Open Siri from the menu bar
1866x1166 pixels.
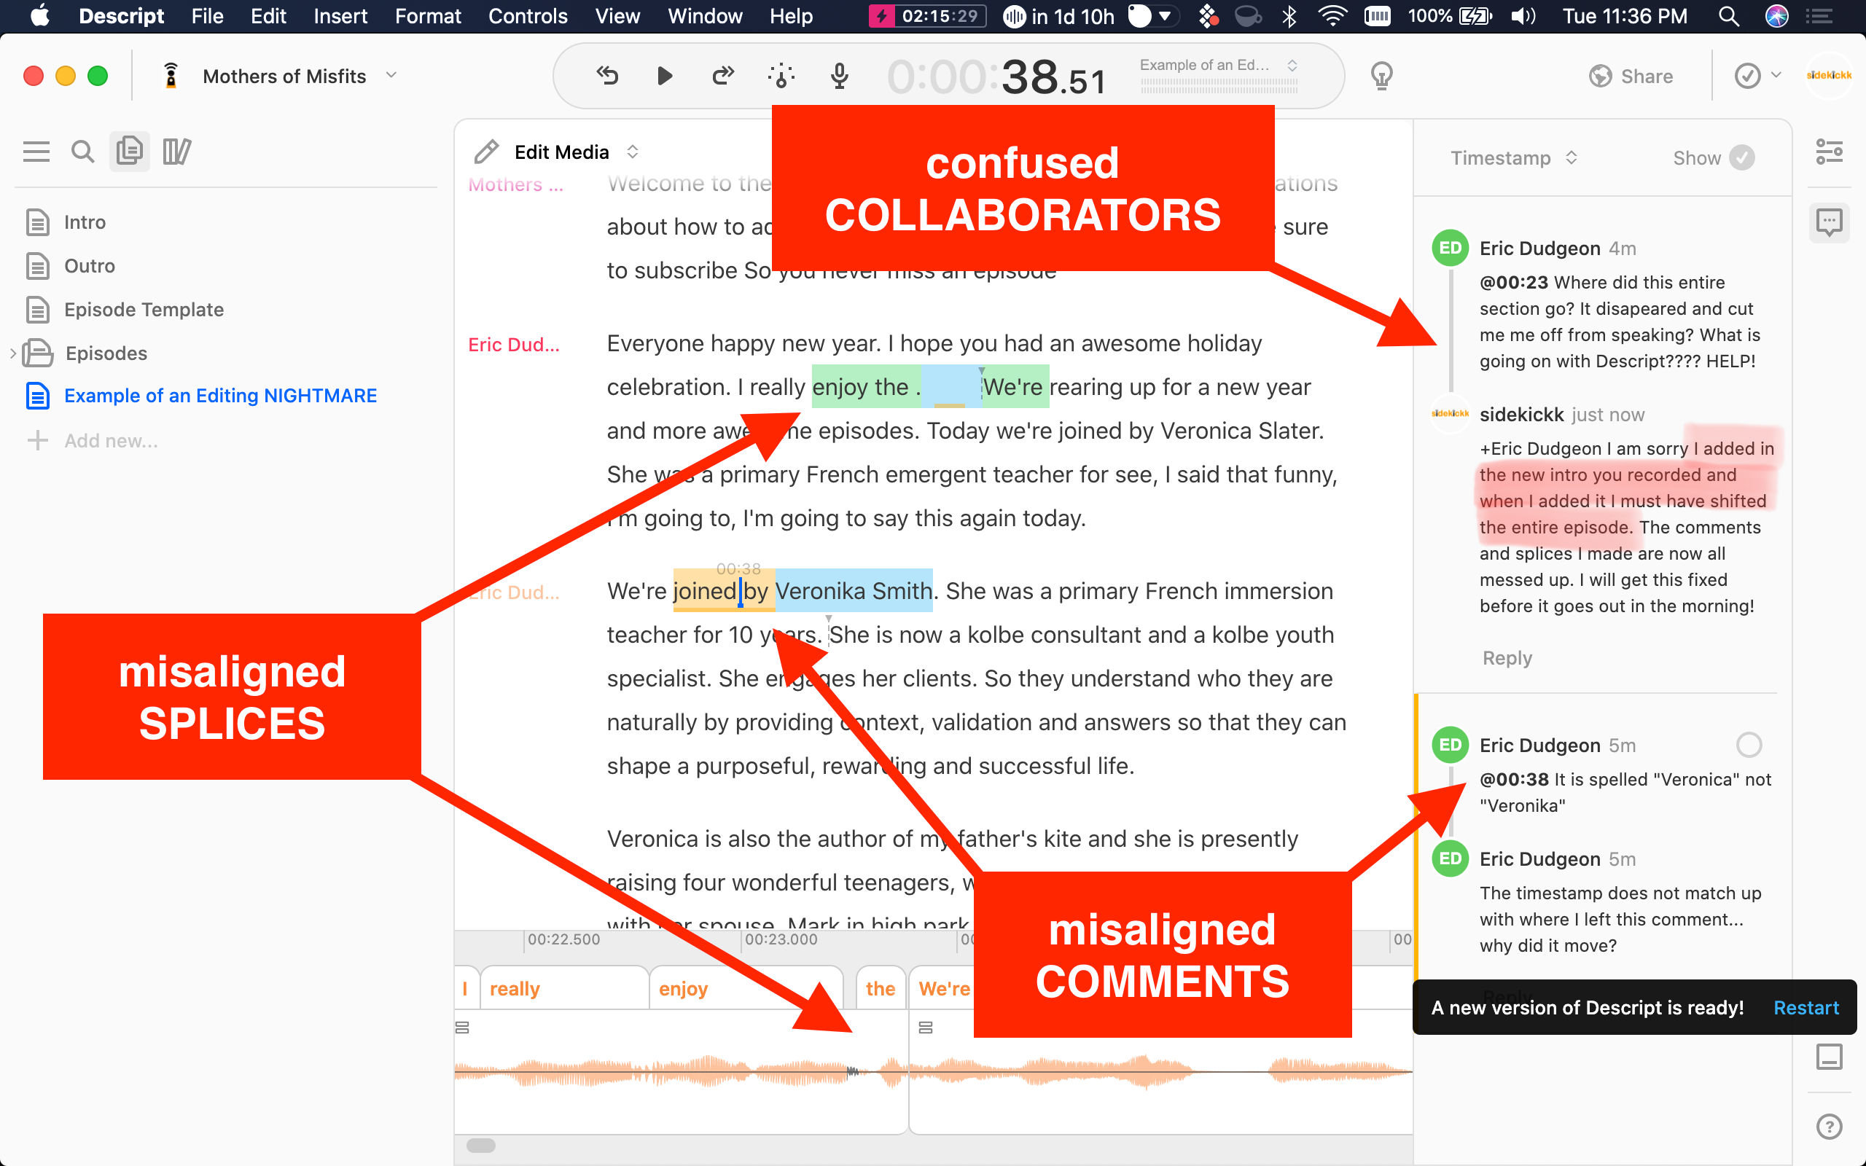tap(1776, 16)
